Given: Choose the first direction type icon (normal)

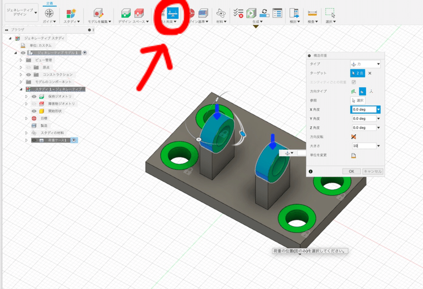Looking at the screenshot, I should [x=353, y=91].
